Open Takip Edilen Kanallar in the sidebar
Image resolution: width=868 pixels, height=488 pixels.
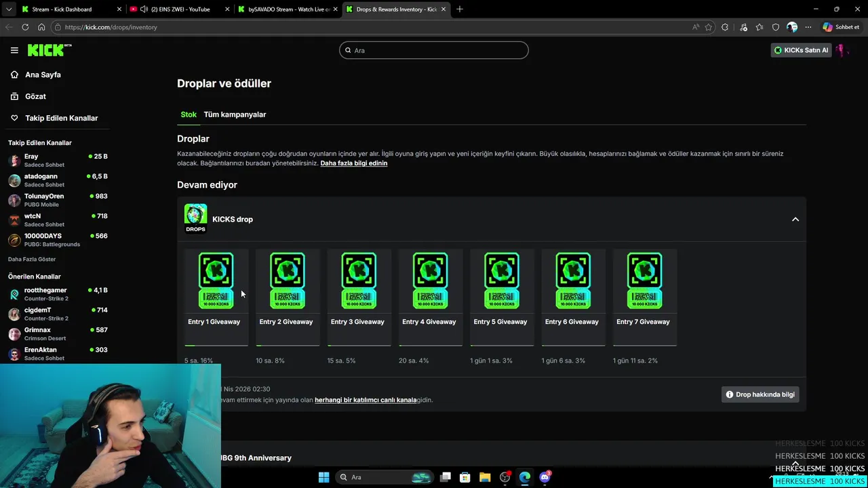pyautogui.click(x=61, y=118)
